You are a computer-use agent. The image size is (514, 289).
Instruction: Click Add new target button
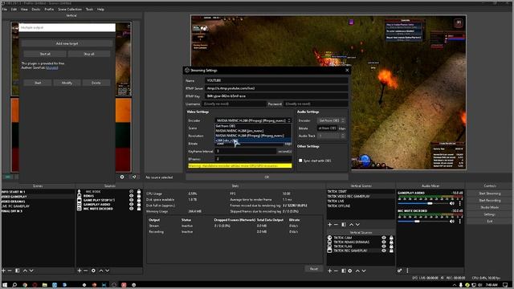click(x=67, y=43)
